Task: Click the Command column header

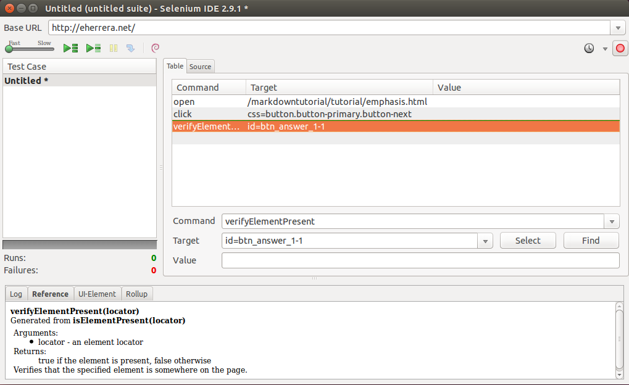Action: 209,88
